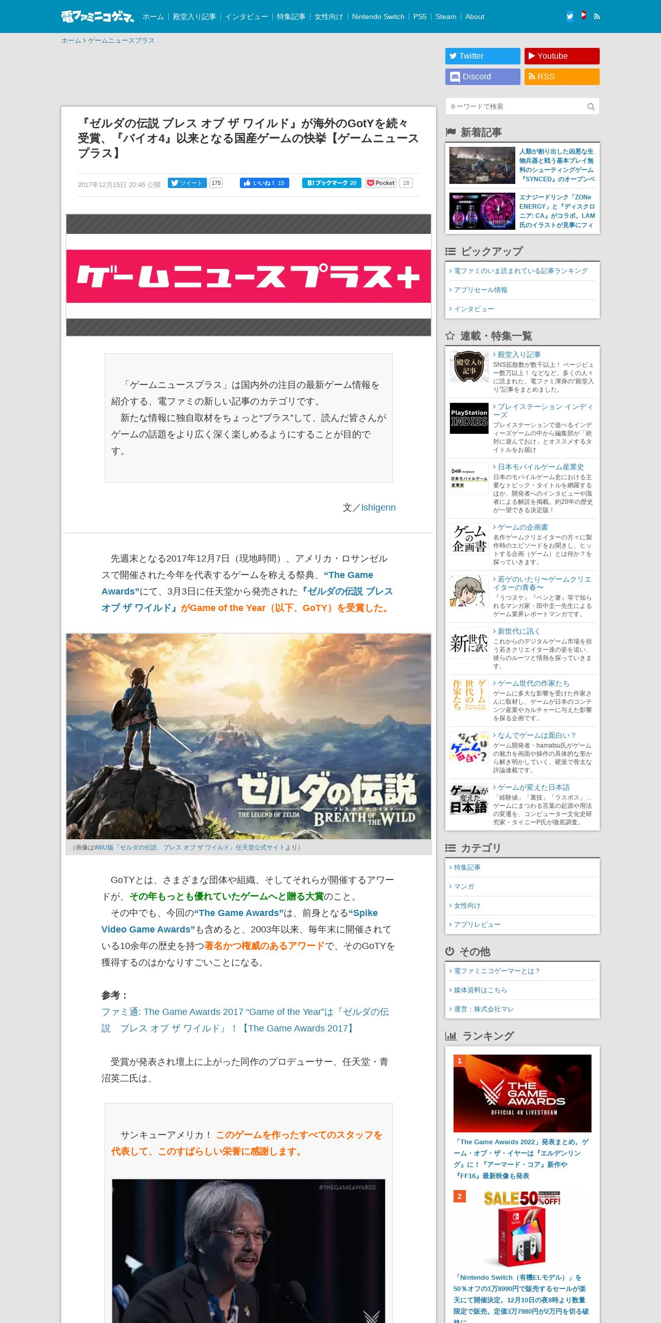Open the プレイステーション インディーズ series link
661x1323 pixels.
543,411
